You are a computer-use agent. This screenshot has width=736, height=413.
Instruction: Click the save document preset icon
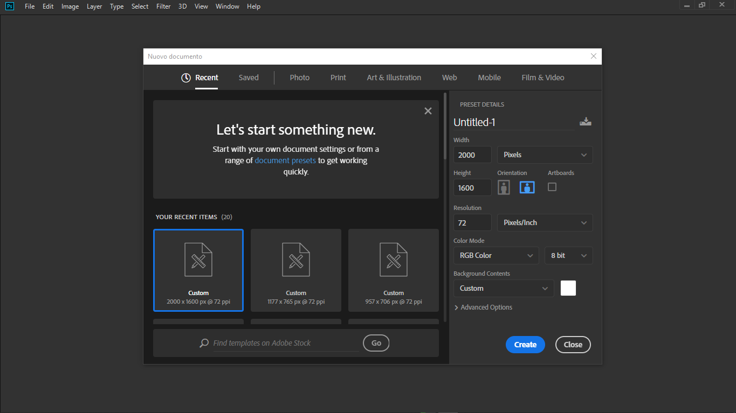pyautogui.click(x=586, y=122)
